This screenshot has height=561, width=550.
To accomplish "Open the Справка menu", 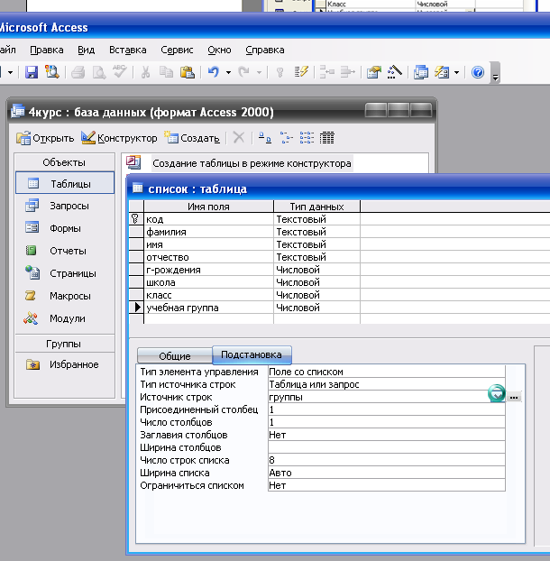I will 265,51.
